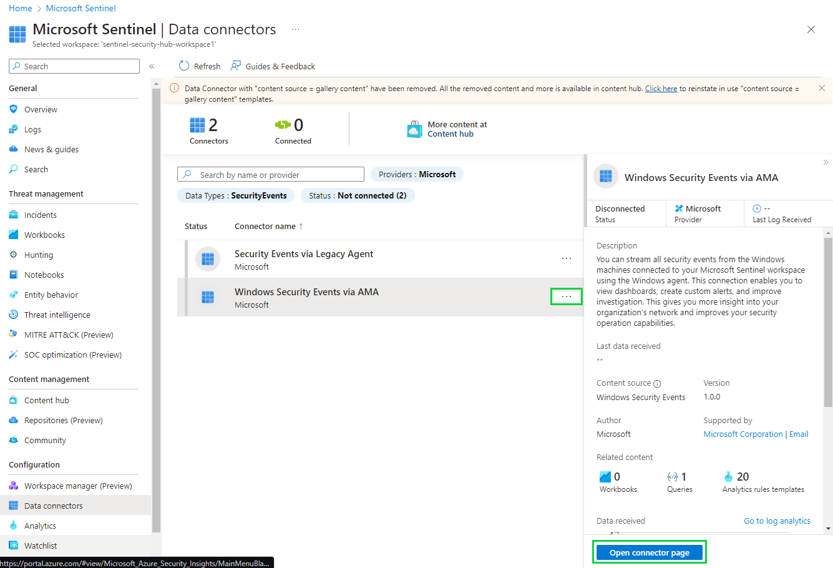Image resolution: width=833 pixels, height=568 pixels.
Task: Collapse the left navigation menu chevron
Action: (x=152, y=66)
